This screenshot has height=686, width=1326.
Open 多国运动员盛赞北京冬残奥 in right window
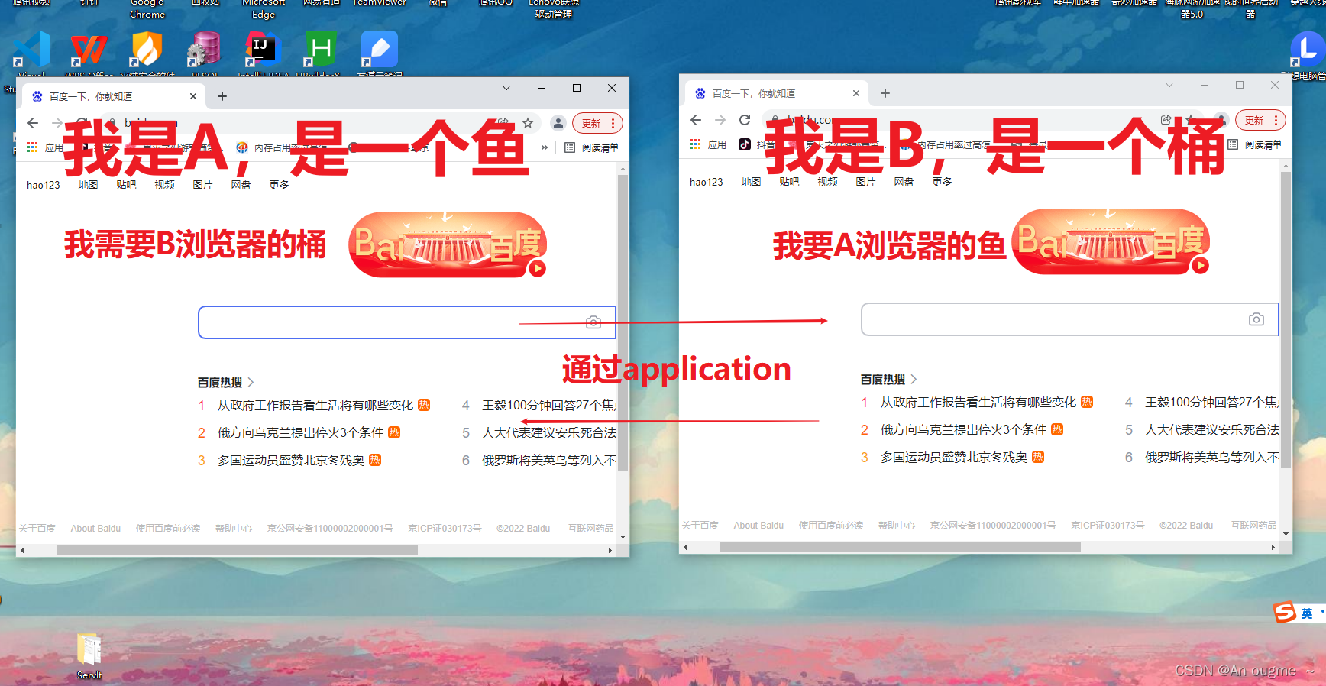coord(954,457)
